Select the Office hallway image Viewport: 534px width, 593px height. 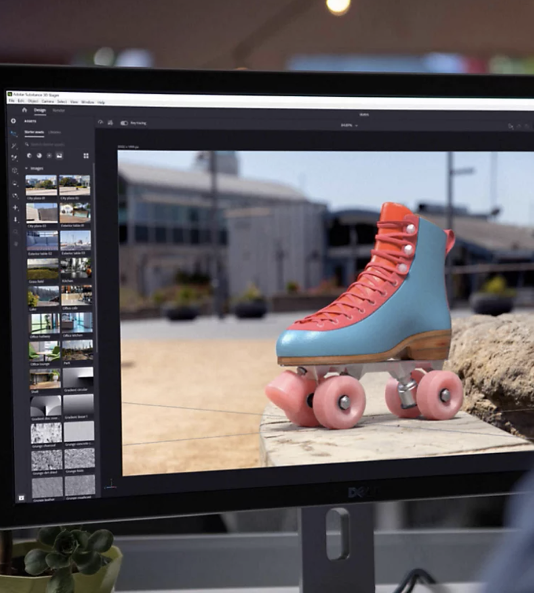pos(44,324)
